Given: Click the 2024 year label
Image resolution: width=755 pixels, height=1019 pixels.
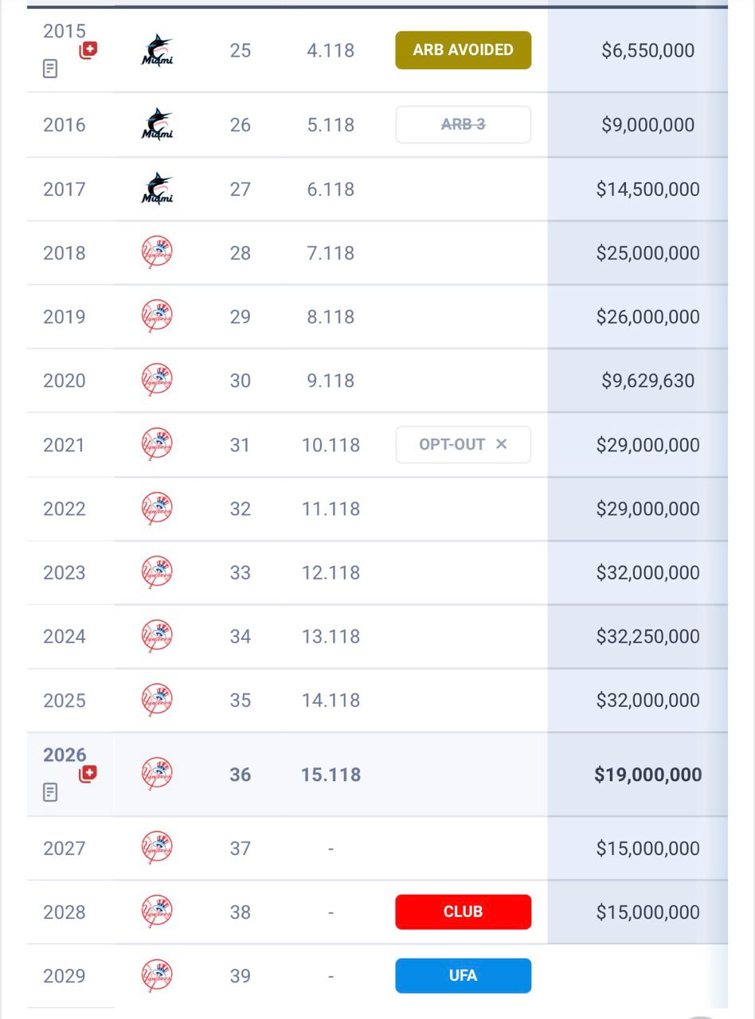Looking at the screenshot, I should (x=65, y=636).
